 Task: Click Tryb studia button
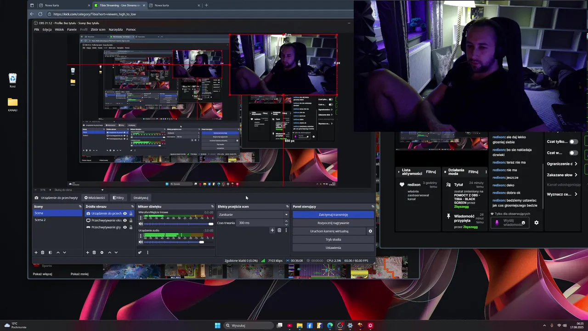pos(333,240)
